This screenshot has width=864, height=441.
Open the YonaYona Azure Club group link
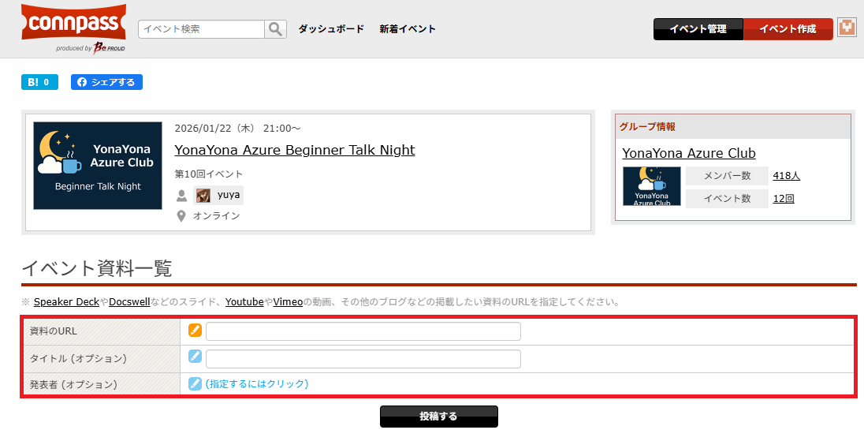point(689,153)
